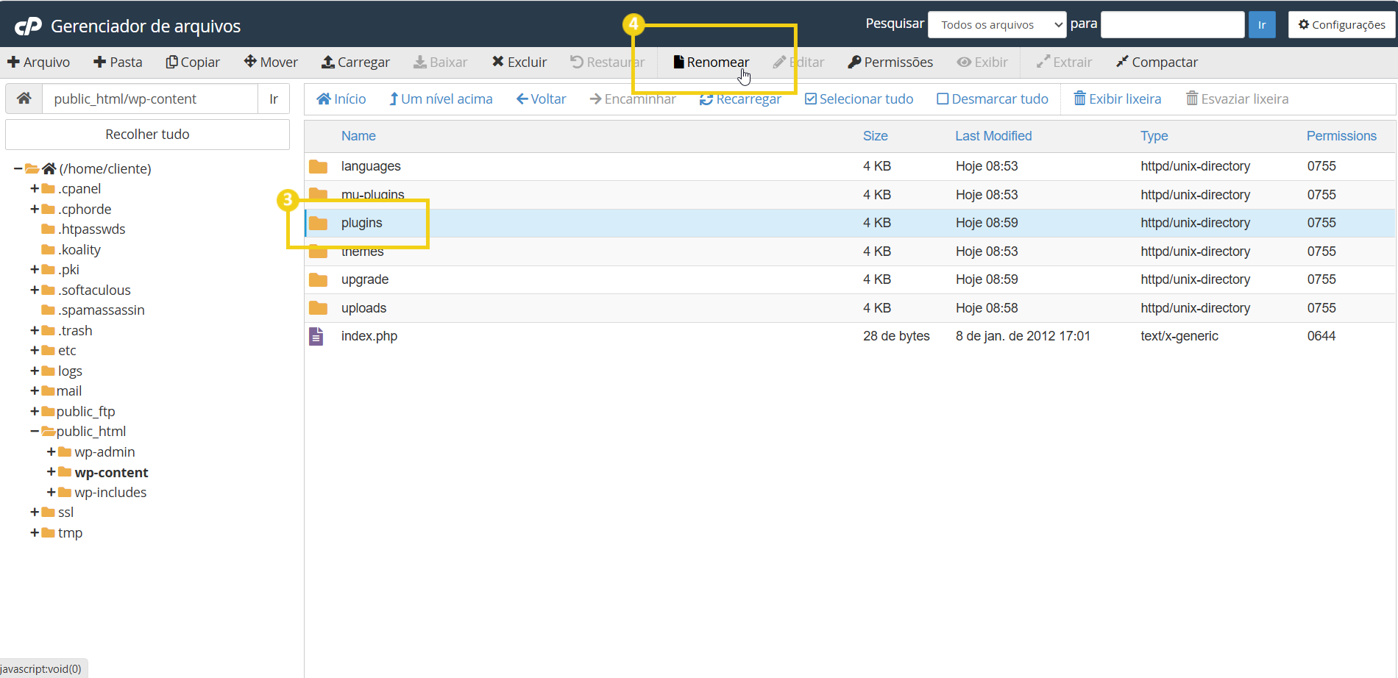Go to Início in navigation bar
The width and height of the screenshot is (1398, 678).
click(x=341, y=99)
